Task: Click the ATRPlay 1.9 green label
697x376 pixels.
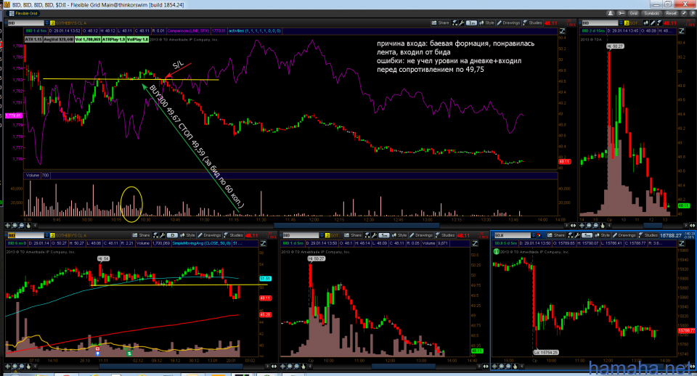Action: [x=113, y=39]
